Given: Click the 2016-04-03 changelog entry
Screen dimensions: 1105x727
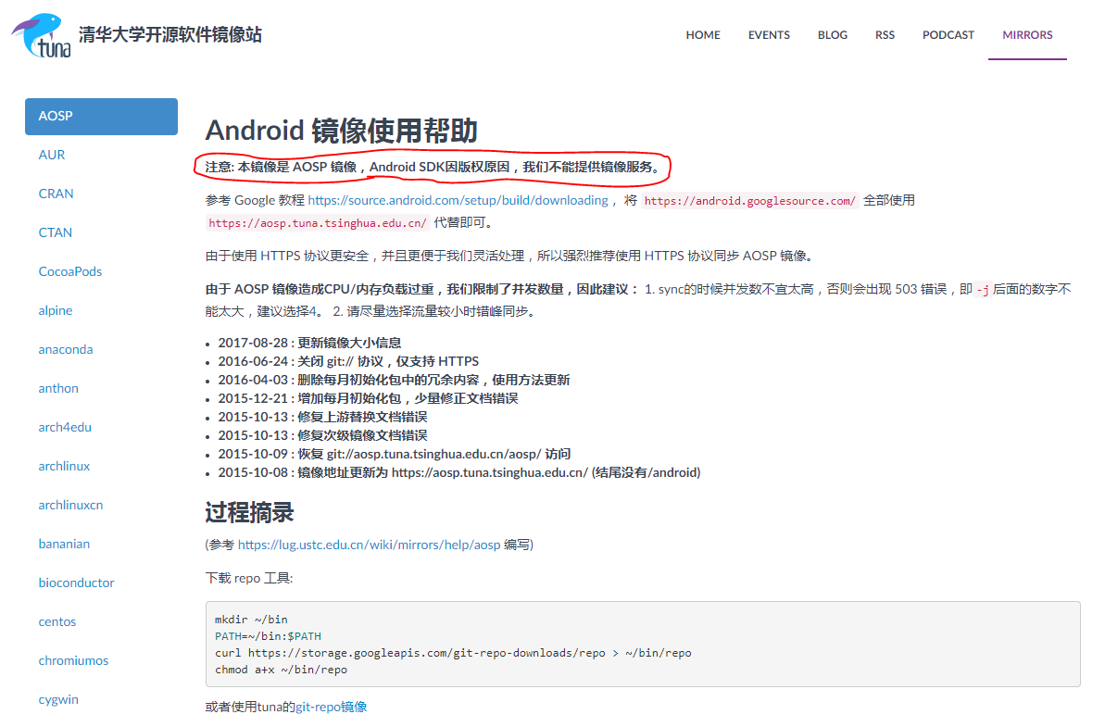Looking at the screenshot, I should 394,380.
